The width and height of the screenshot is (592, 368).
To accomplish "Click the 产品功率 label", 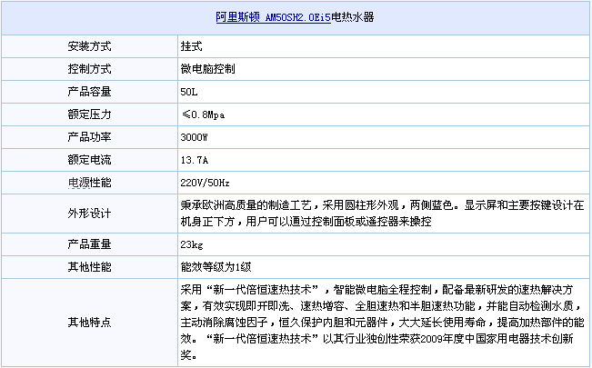I will [x=90, y=137].
